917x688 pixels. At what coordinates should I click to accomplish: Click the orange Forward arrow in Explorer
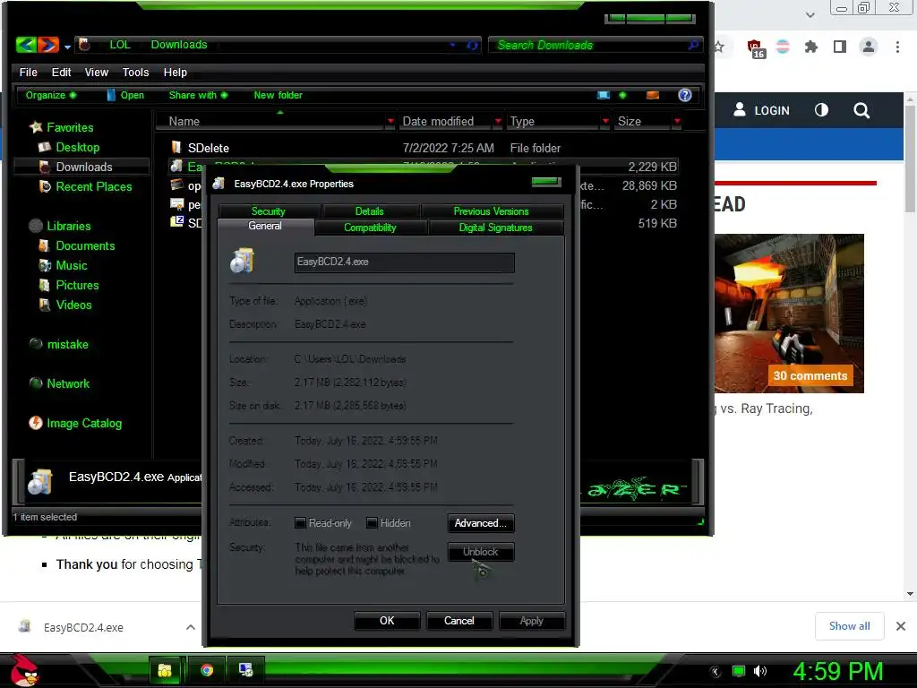[48, 45]
